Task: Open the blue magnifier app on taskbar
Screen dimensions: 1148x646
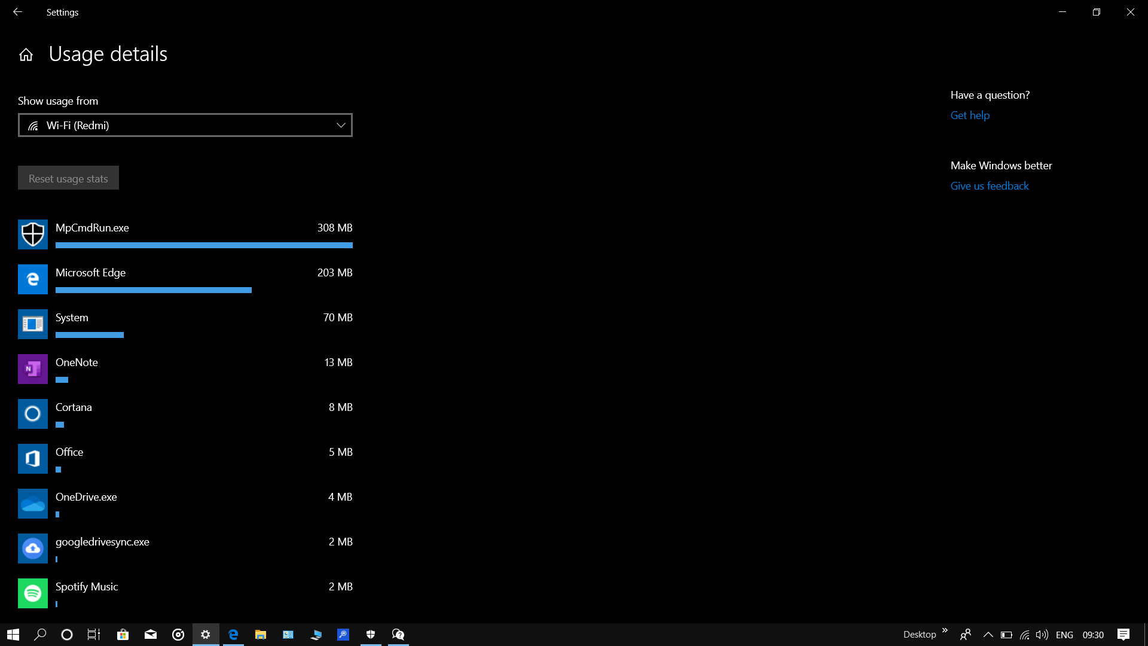Action: (343, 635)
